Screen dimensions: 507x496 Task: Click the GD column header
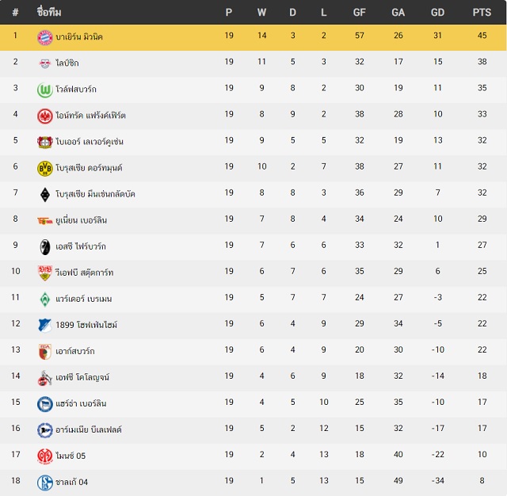[x=437, y=13]
